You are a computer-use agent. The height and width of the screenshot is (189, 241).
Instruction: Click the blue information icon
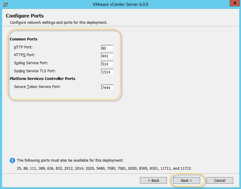[x=12, y=160]
